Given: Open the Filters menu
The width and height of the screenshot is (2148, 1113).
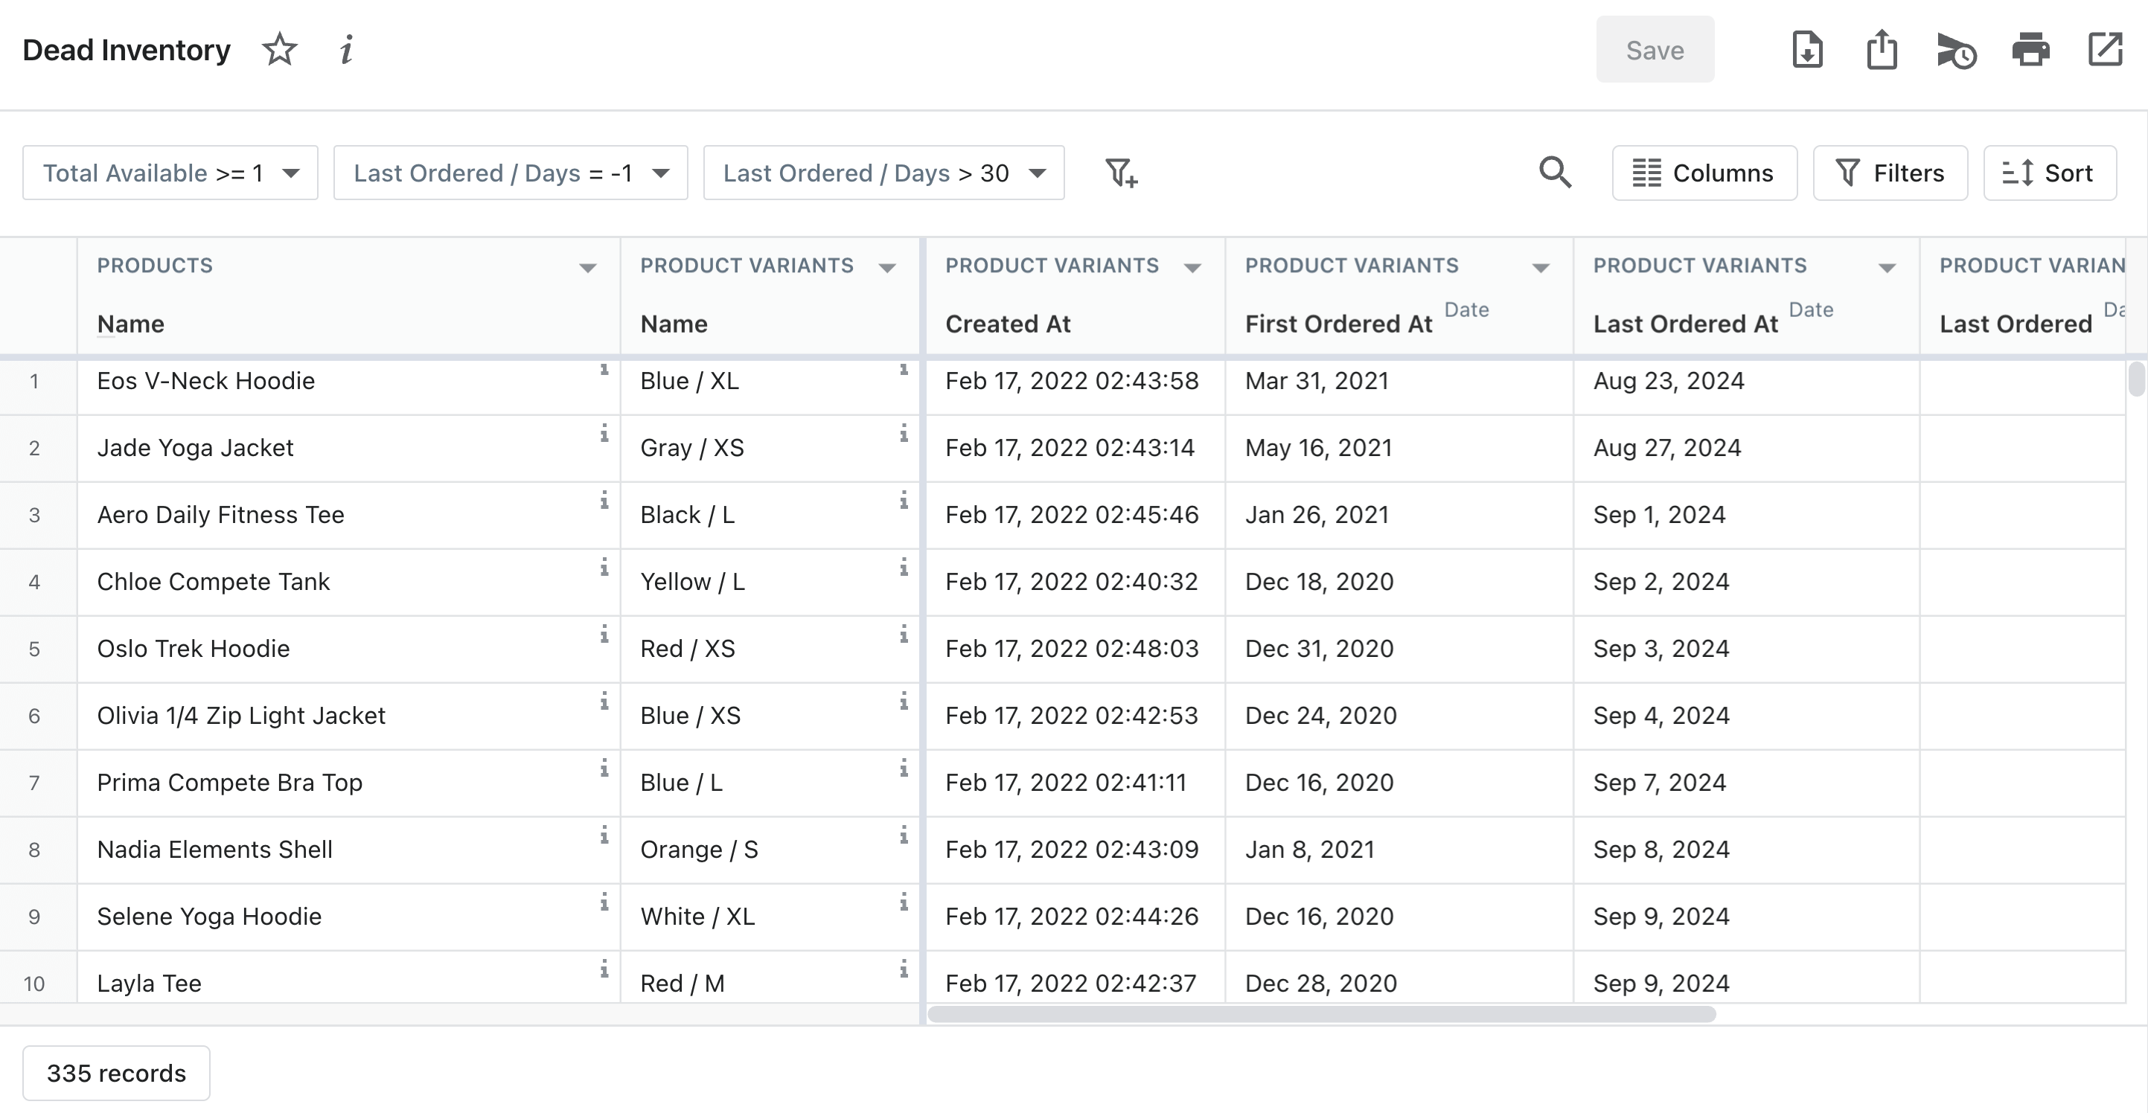Looking at the screenshot, I should 1890,173.
